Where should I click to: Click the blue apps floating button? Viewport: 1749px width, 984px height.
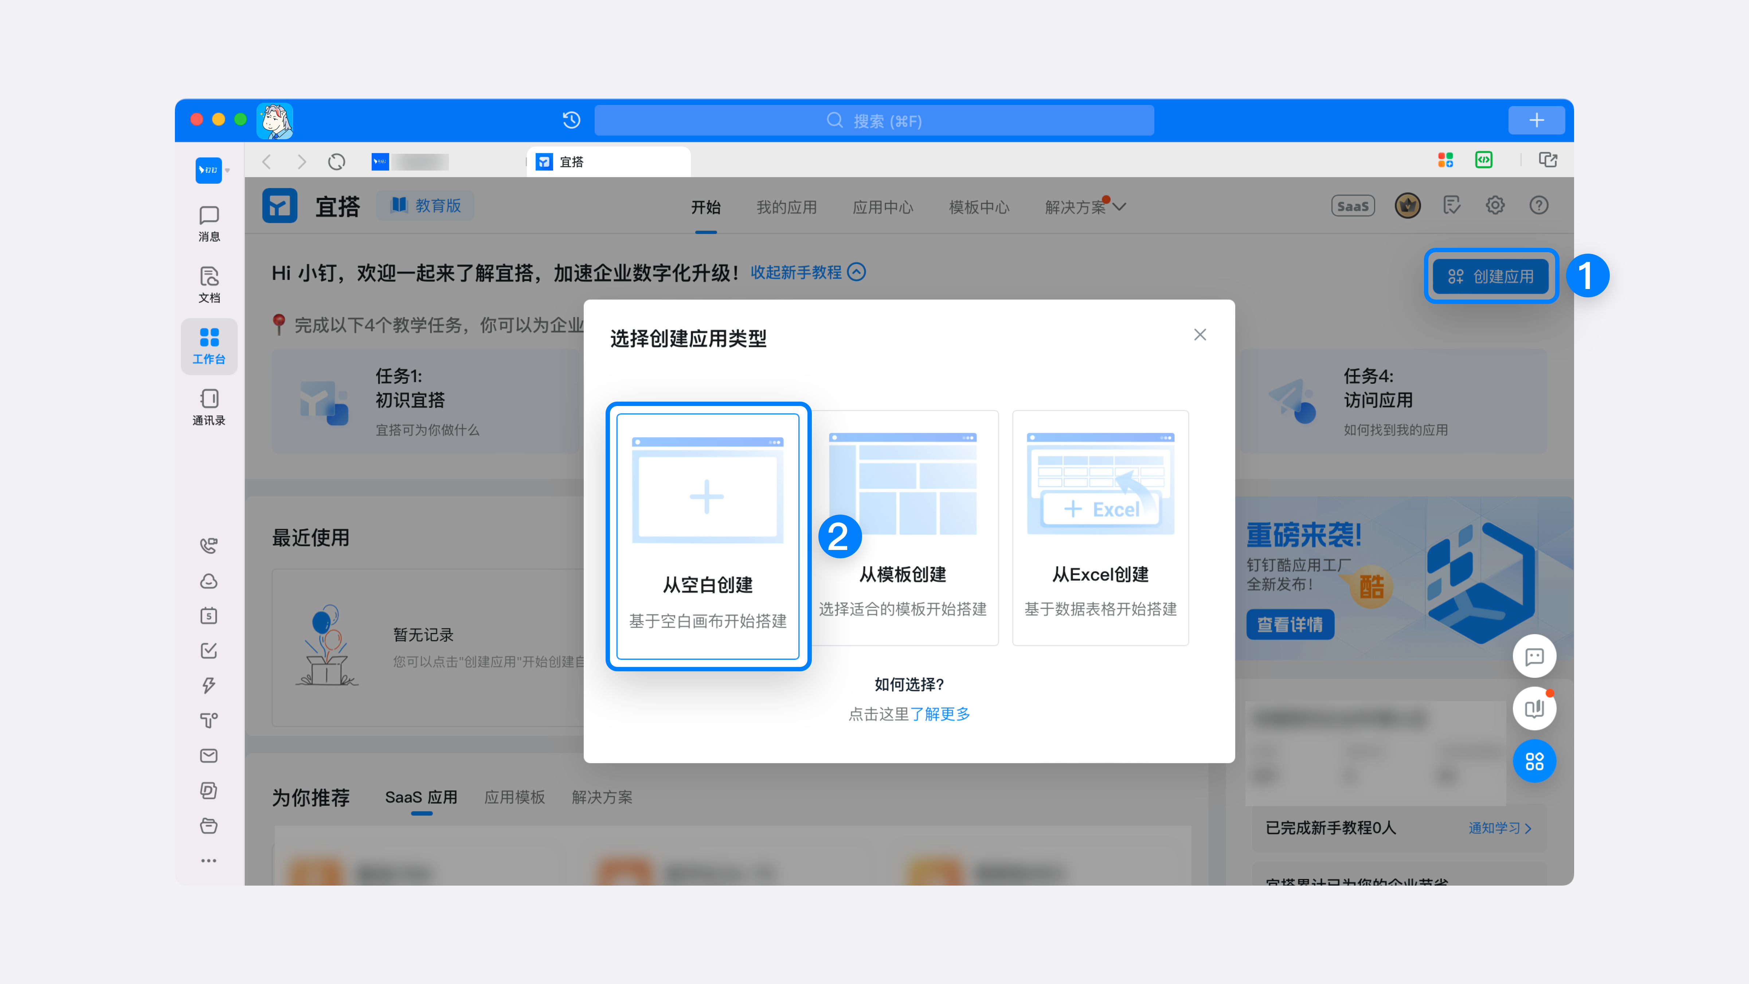(1534, 761)
